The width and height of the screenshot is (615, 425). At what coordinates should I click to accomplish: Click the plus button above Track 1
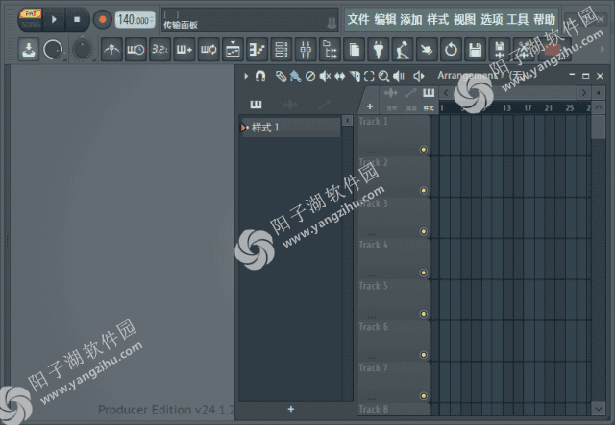coord(369,106)
